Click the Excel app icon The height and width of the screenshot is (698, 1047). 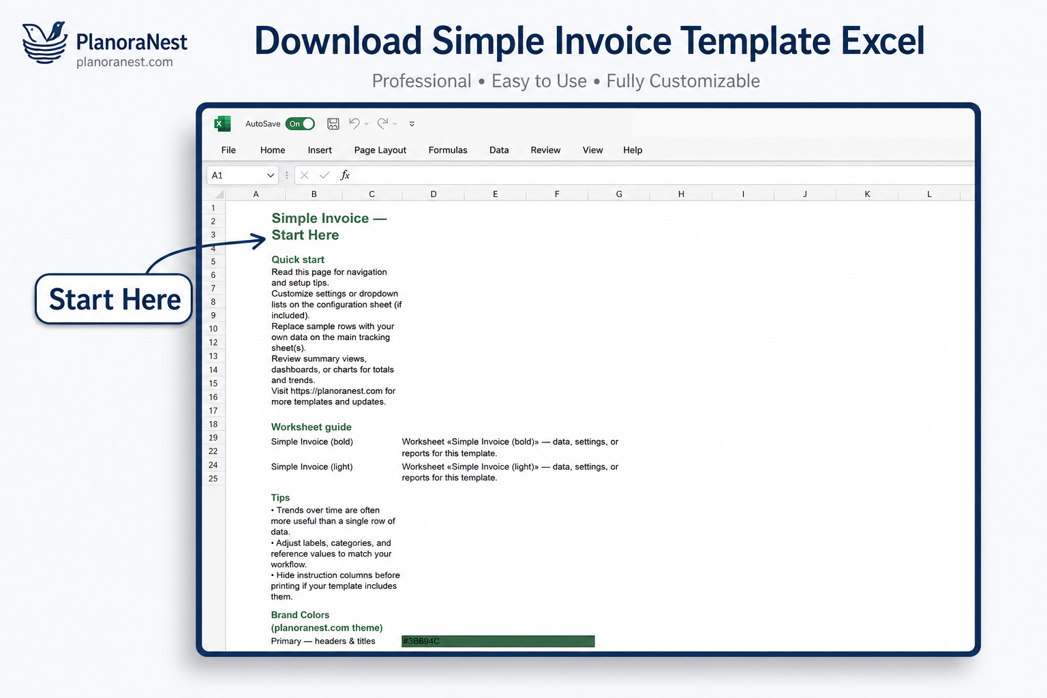pos(222,123)
